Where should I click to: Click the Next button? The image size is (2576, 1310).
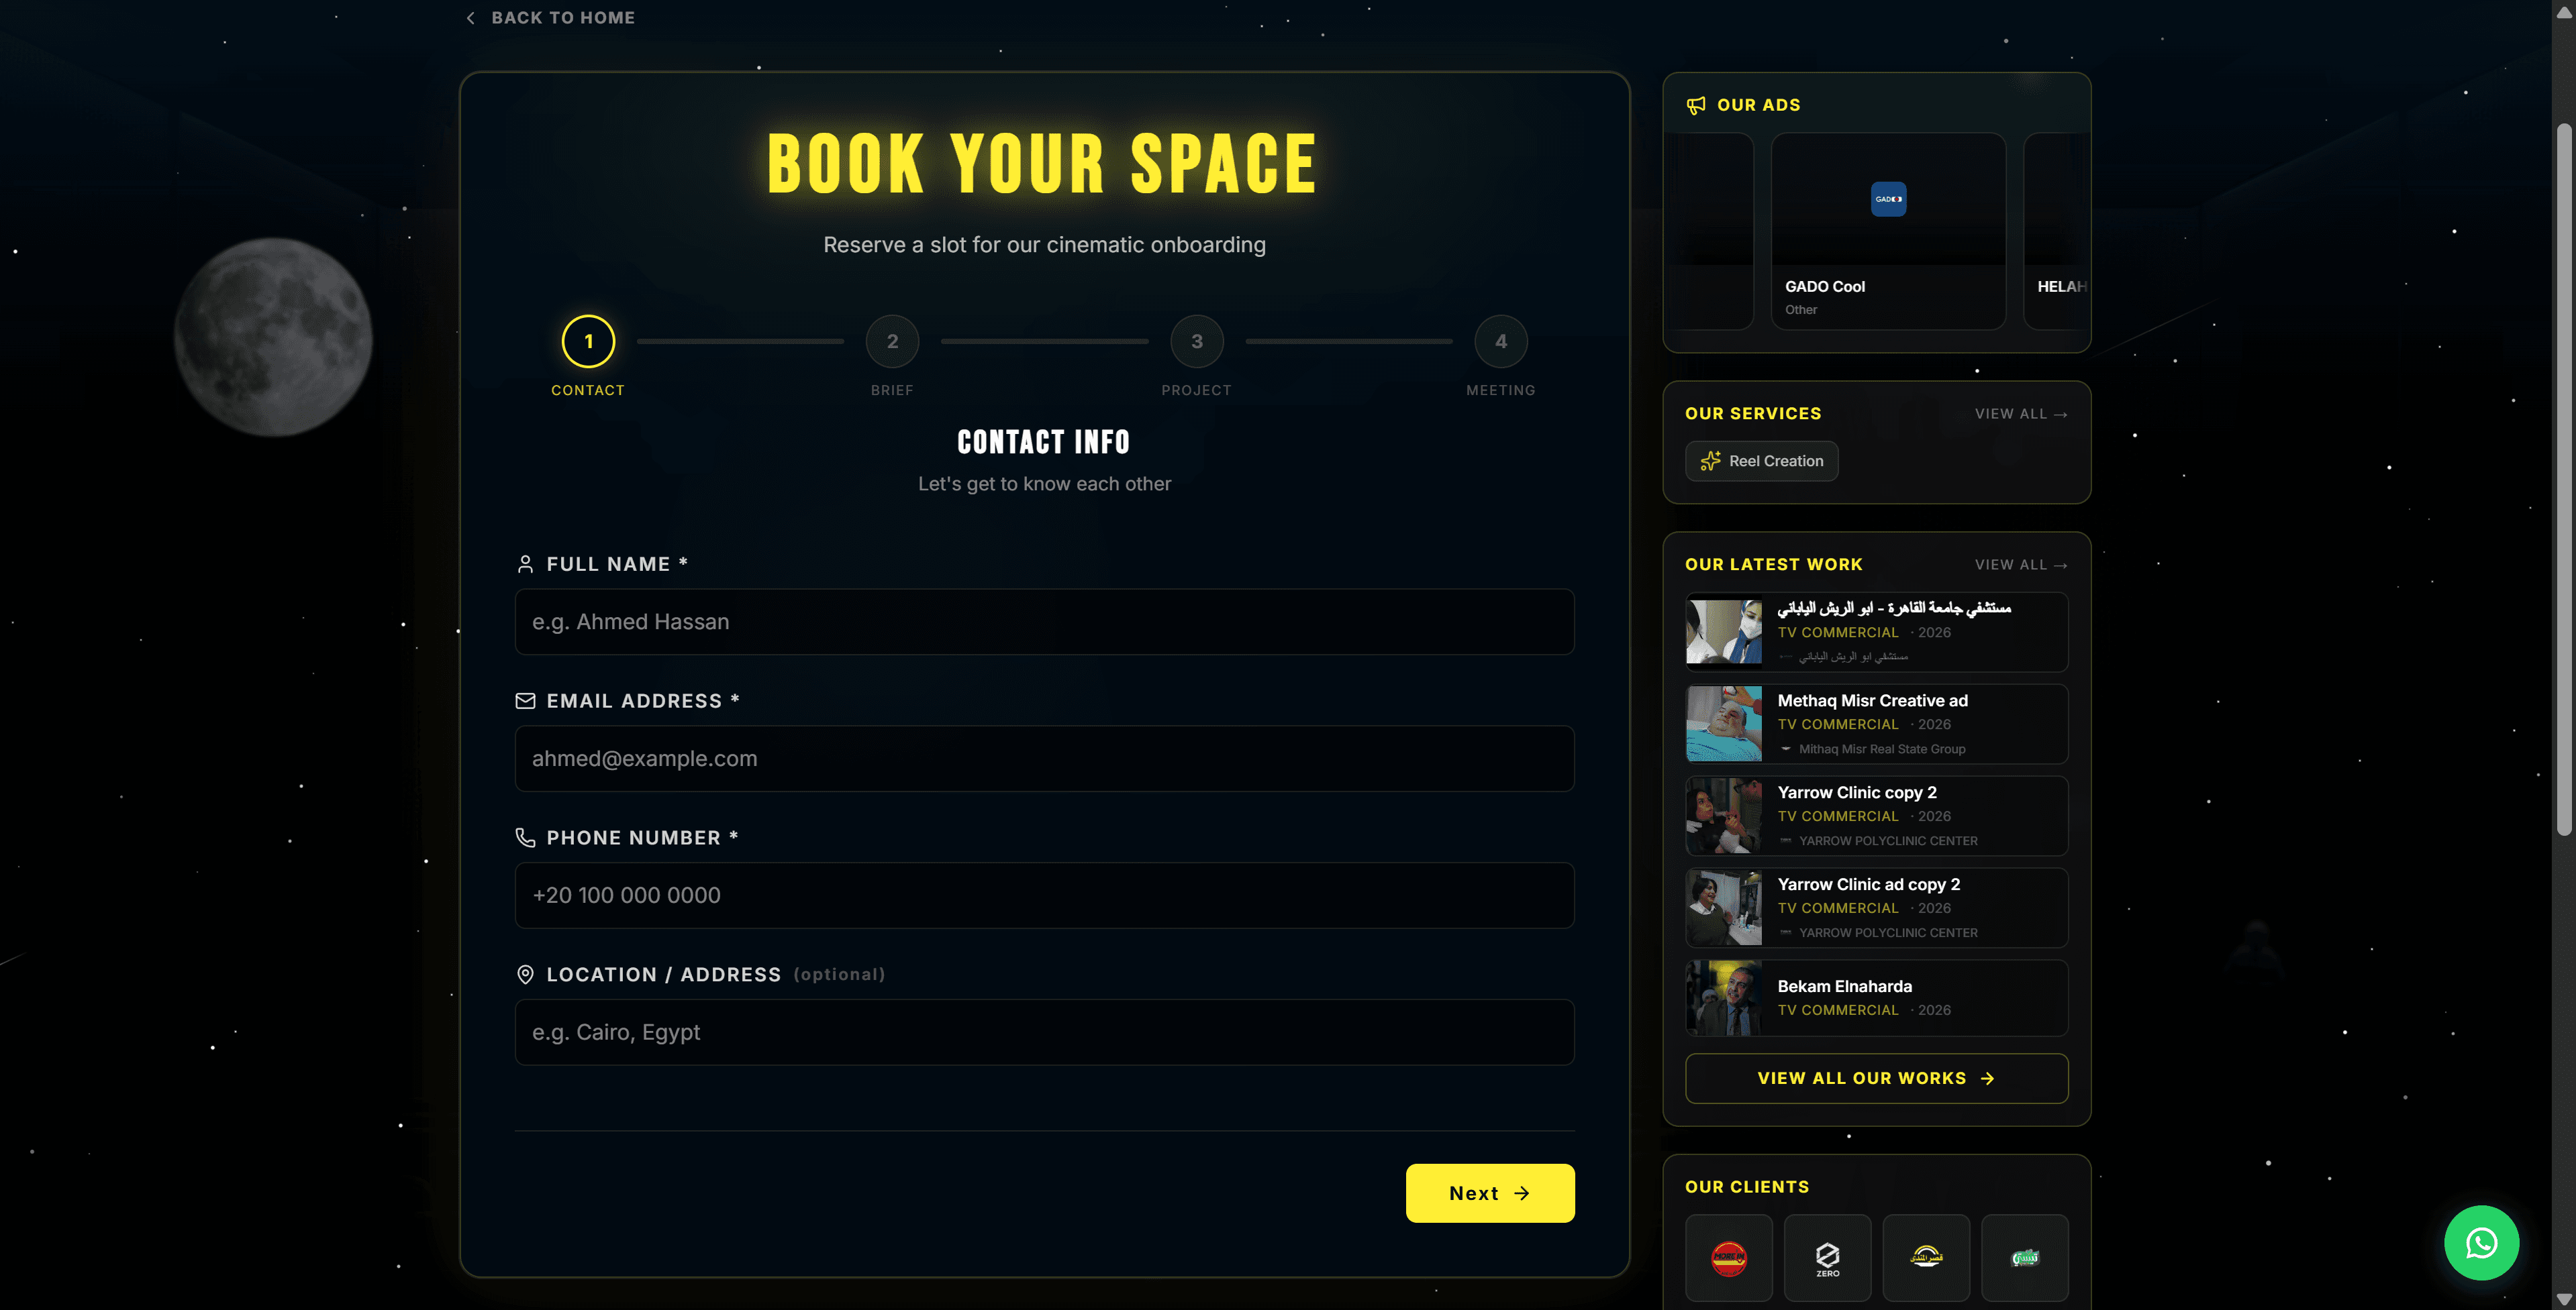(x=1490, y=1193)
